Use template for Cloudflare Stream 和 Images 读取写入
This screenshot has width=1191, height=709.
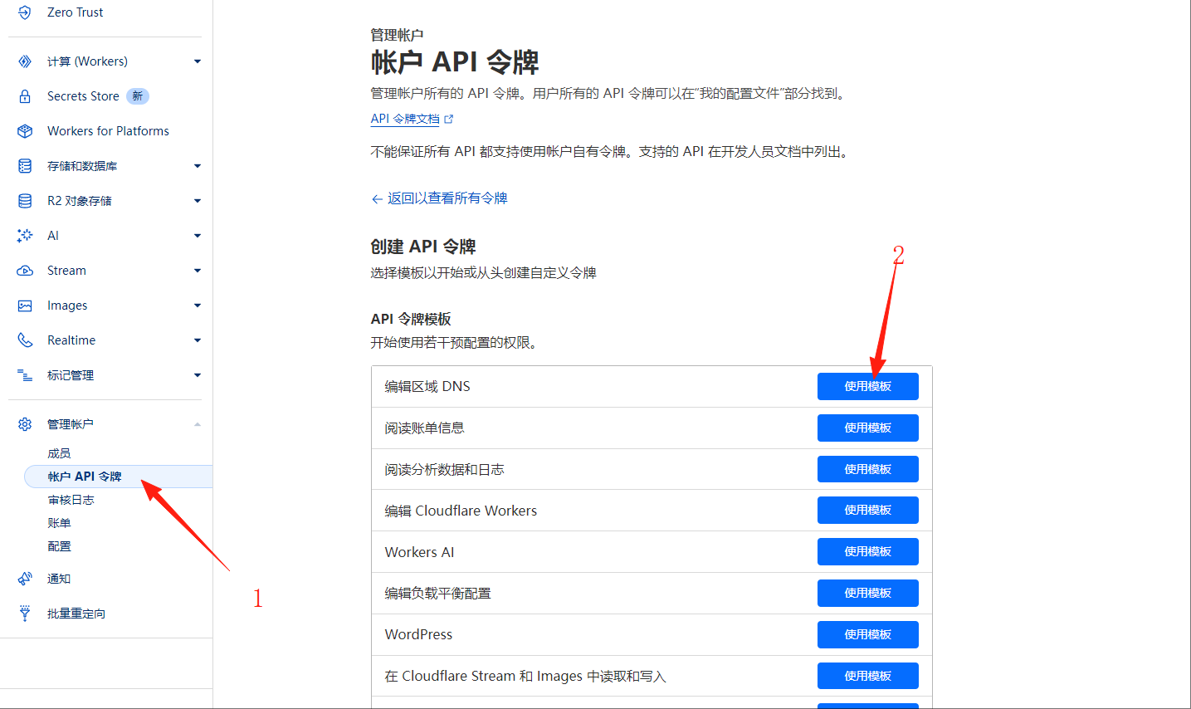pos(868,676)
